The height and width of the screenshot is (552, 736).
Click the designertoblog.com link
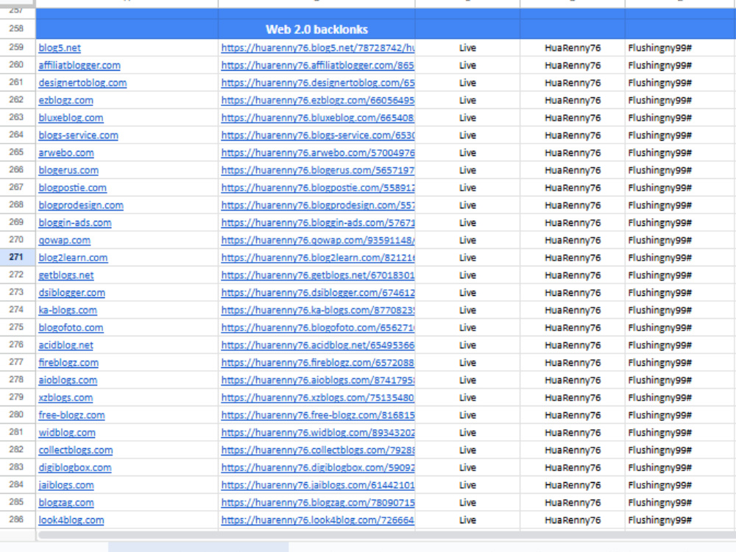click(x=82, y=82)
